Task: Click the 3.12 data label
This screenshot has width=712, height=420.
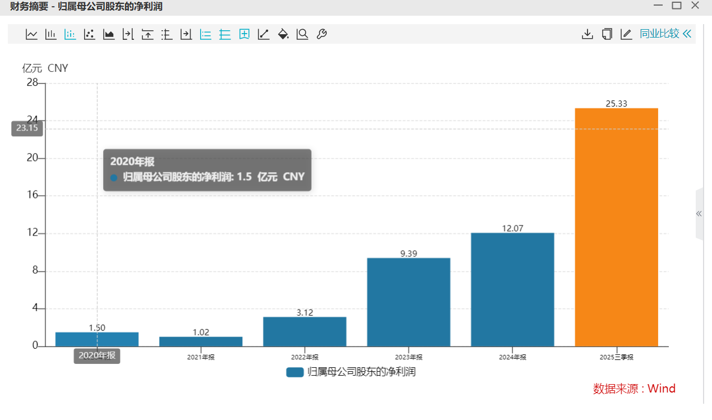Action: point(304,313)
